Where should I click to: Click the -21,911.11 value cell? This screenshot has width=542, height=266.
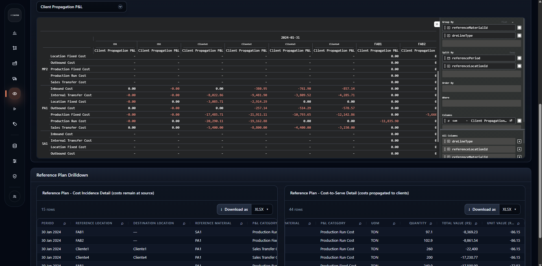(258, 115)
